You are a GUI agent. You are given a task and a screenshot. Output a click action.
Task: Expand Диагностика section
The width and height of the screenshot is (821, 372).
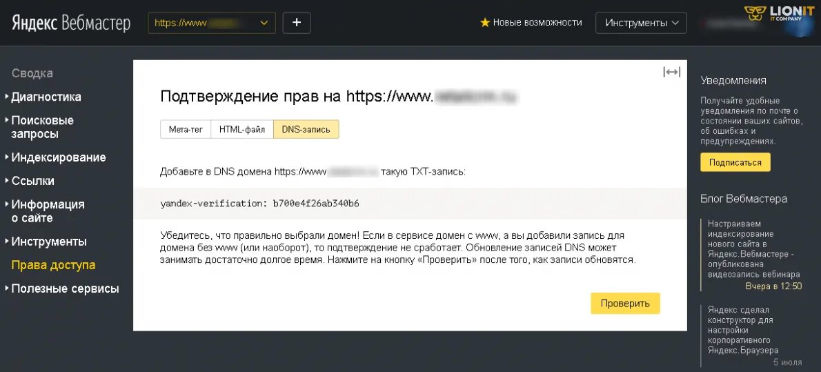coord(46,97)
